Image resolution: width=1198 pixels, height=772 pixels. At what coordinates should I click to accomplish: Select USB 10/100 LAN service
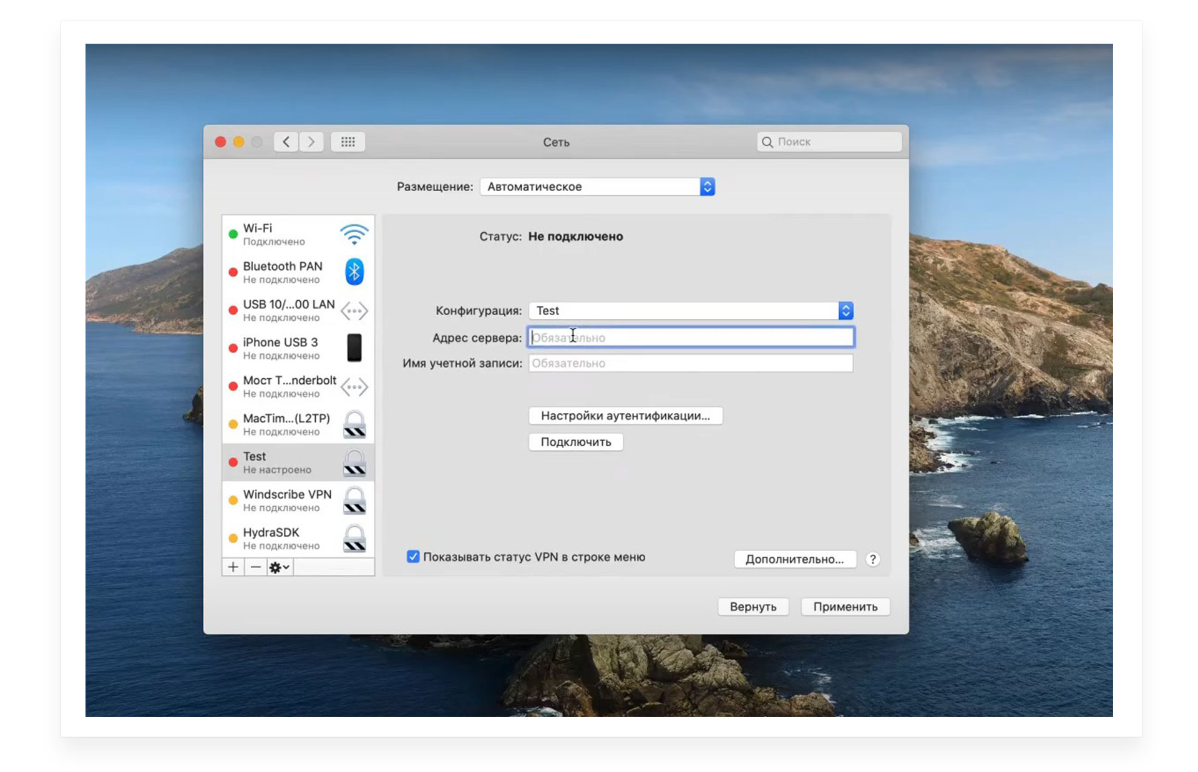click(x=288, y=310)
